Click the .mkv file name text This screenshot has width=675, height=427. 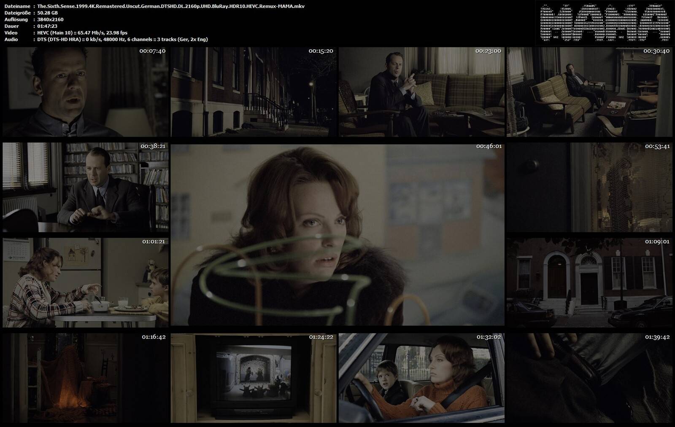coord(171,6)
